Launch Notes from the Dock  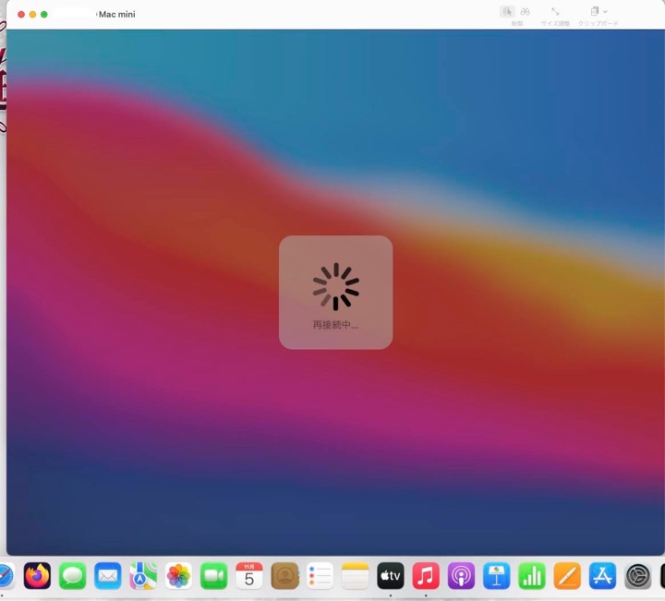(x=356, y=576)
